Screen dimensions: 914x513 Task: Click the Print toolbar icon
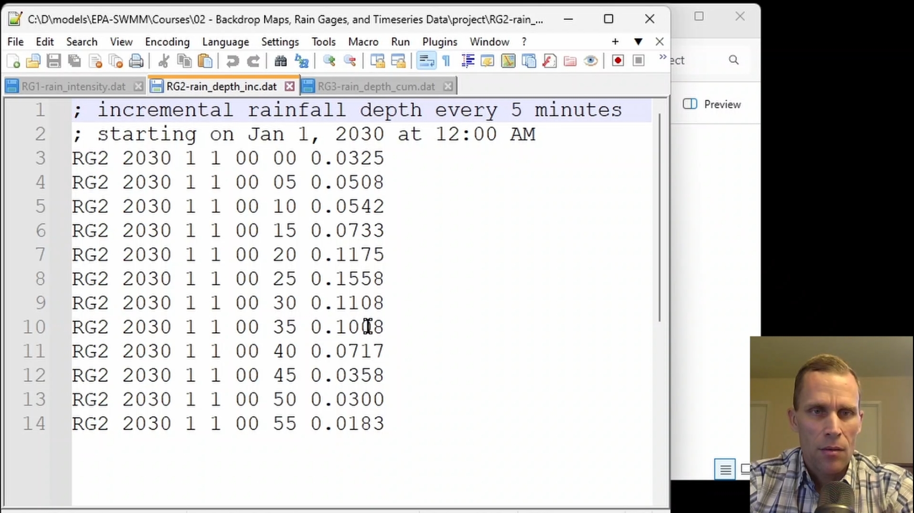[x=136, y=61]
